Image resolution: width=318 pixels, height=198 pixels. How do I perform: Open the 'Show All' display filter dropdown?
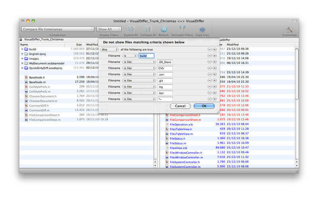[109, 29]
